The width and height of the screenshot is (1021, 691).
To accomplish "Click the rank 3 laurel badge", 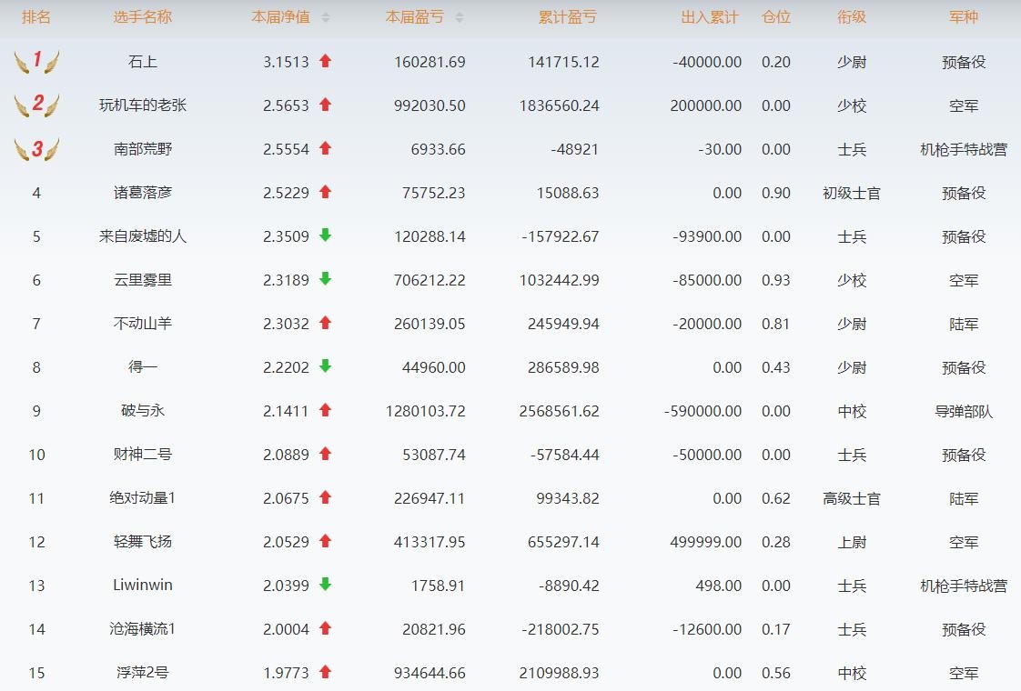I will pyautogui.click(x=36, y=148).
